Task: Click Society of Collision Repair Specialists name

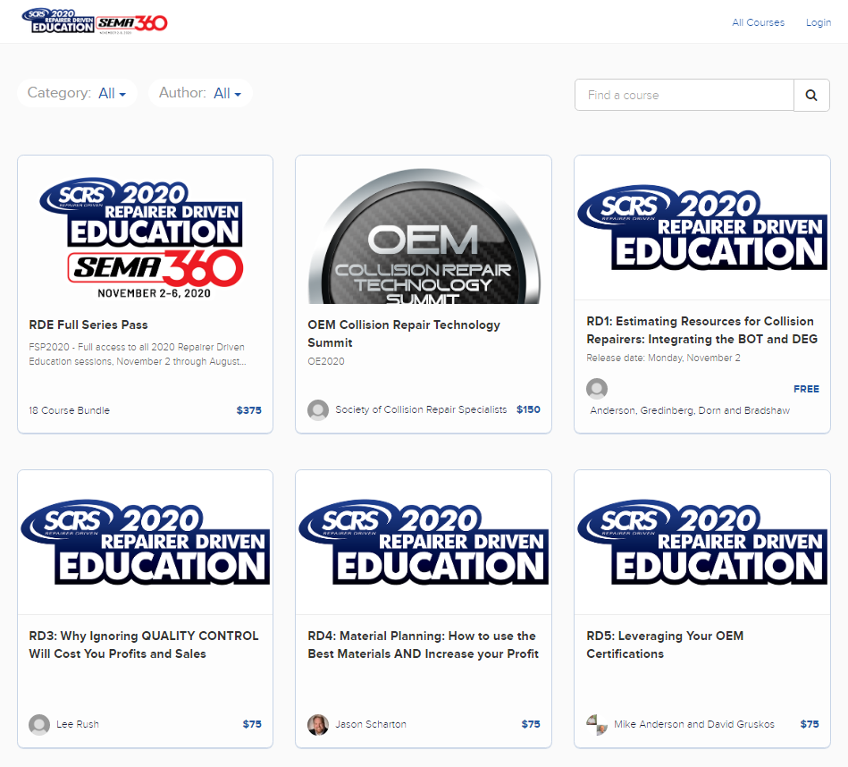Action: coord(421,409)
